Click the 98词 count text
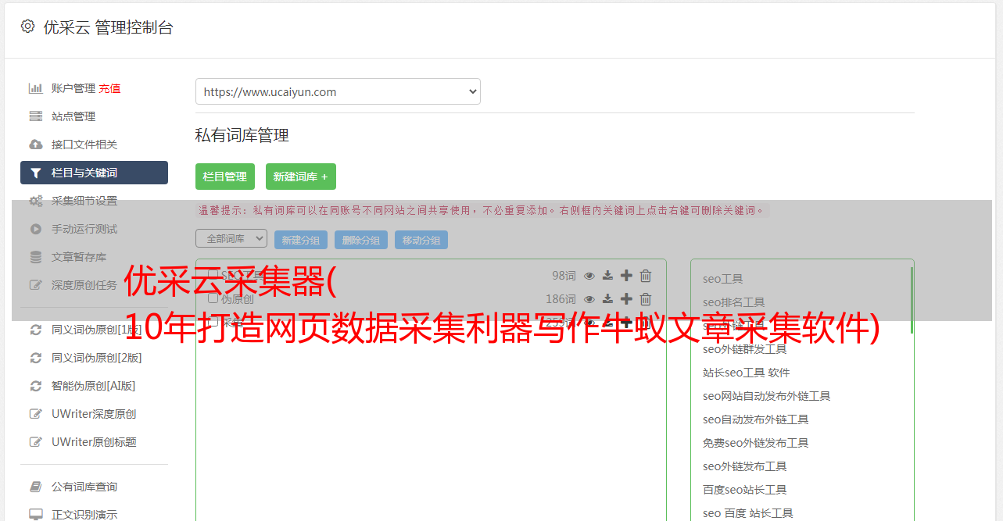Viewport: 1003px width, 521px height. (x=564, y=276)
